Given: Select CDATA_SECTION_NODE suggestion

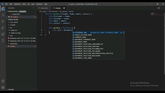Looking at the screenshot, I should [x=98, y=35].
